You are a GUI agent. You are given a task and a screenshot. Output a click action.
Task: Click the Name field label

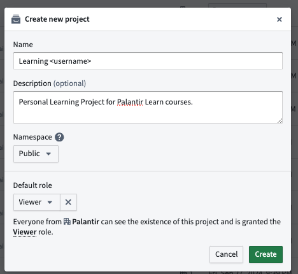(23, 45)
